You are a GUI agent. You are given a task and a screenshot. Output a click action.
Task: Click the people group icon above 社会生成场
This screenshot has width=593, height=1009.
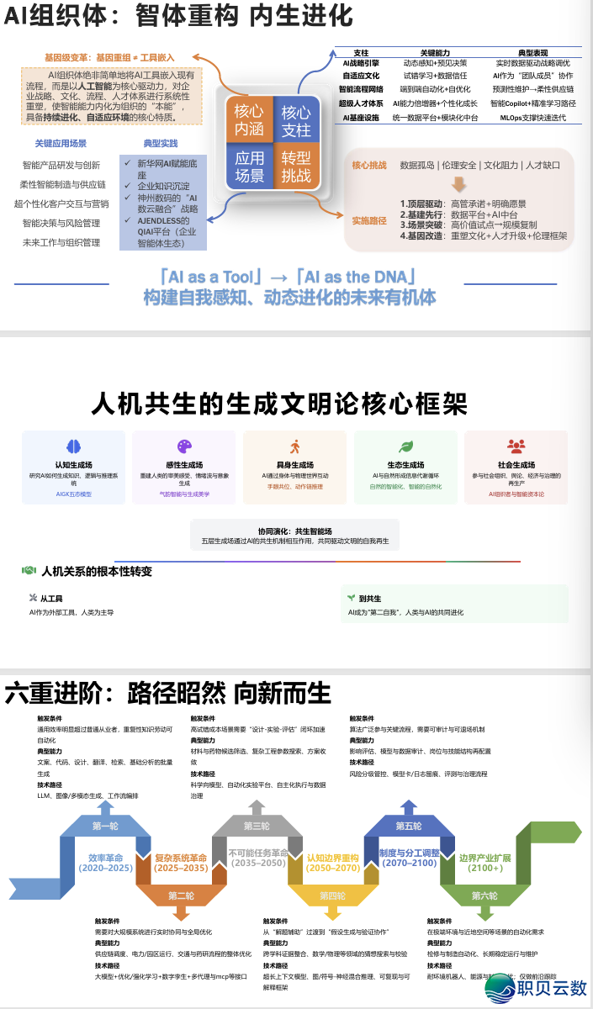click(516, 446)
